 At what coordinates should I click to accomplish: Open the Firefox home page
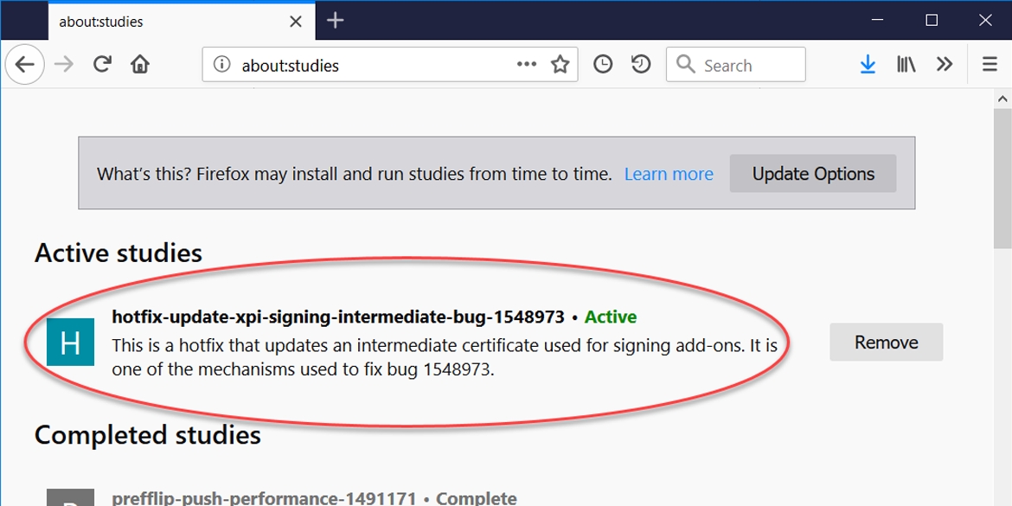pyautogui.click(x=140, y=64)
